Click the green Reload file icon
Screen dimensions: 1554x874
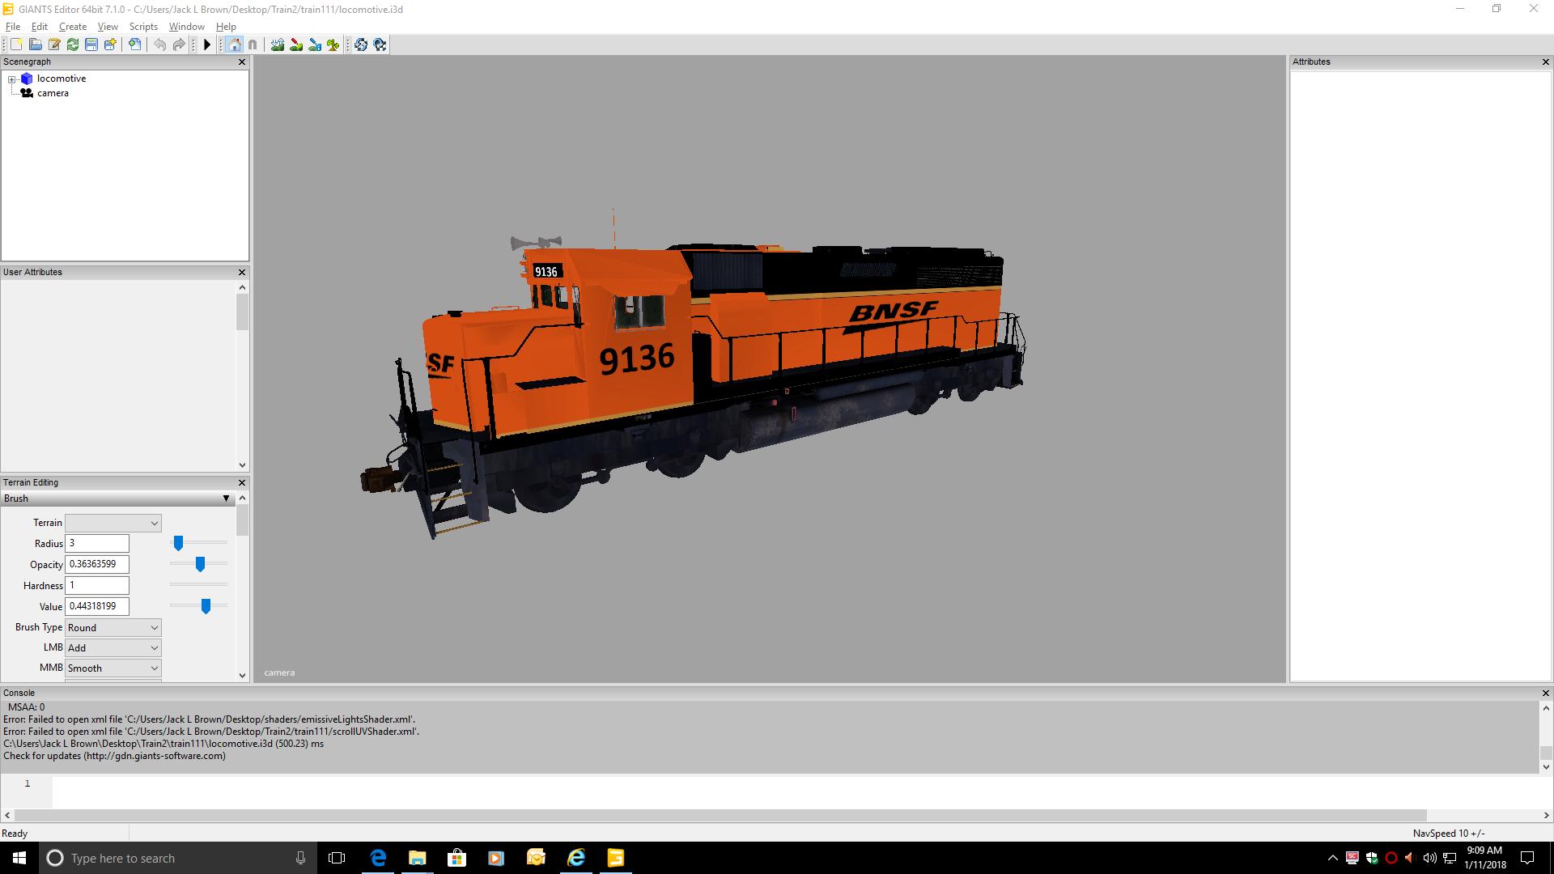tap(73, 45)
